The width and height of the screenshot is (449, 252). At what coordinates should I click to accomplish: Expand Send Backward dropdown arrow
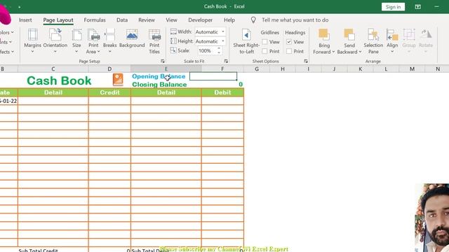[360, 52]
